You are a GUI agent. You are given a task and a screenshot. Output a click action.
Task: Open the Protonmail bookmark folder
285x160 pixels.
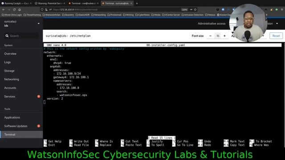coord(114,15)
